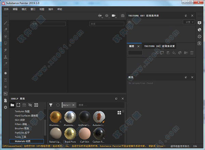205x150 pixels.
Task: Take a viewport screenshot with camera icon
Action: (x=123, y=16)
